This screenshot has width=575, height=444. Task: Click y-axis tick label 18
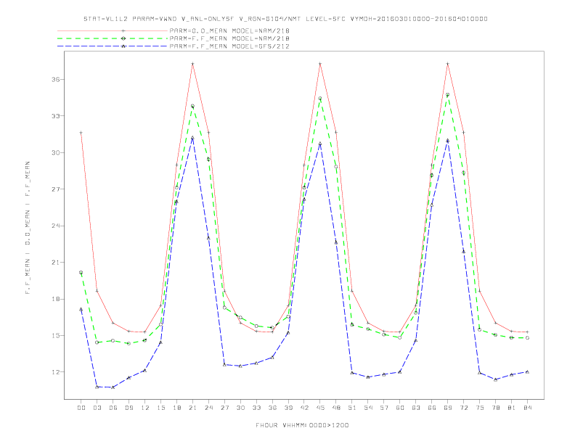[56, 299]
